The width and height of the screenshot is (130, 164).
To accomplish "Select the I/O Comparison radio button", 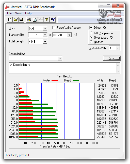I will 91,33.
